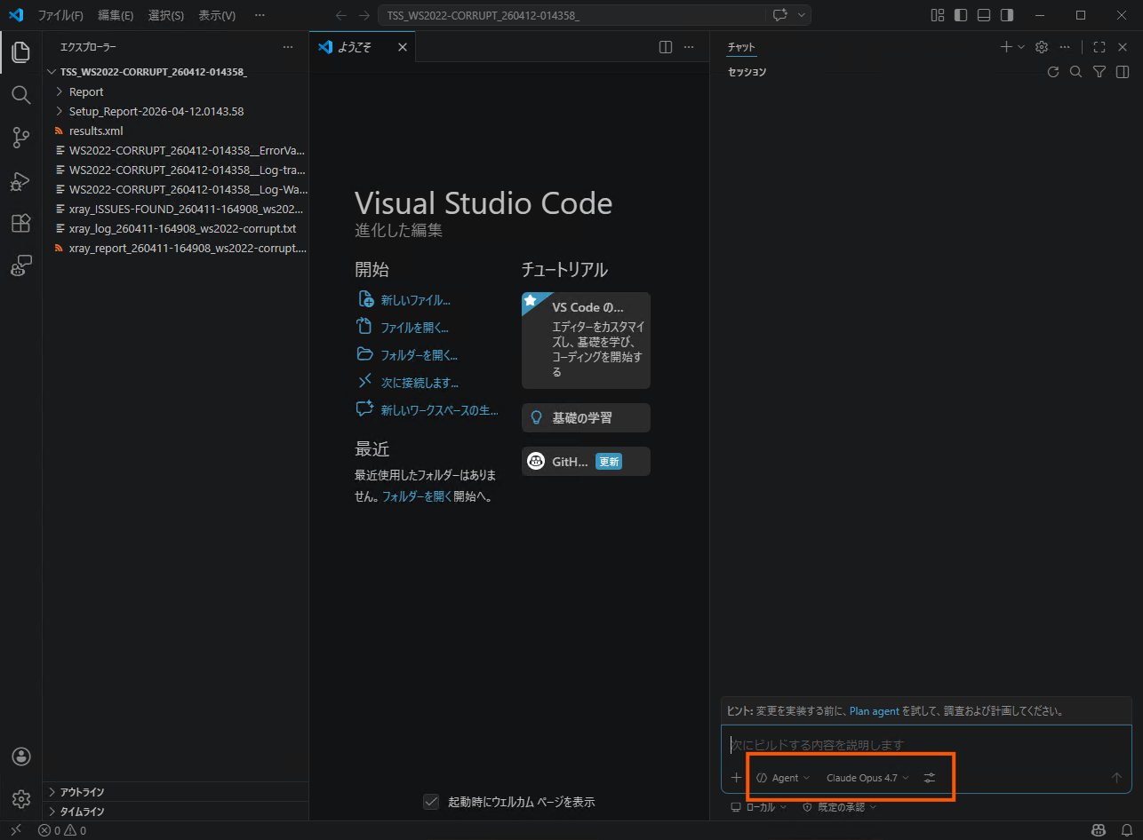The width and height of the screenshot is (1143, 840).
Task: Click the sessions side-by-side layout icon
Action: point(1123,72)
